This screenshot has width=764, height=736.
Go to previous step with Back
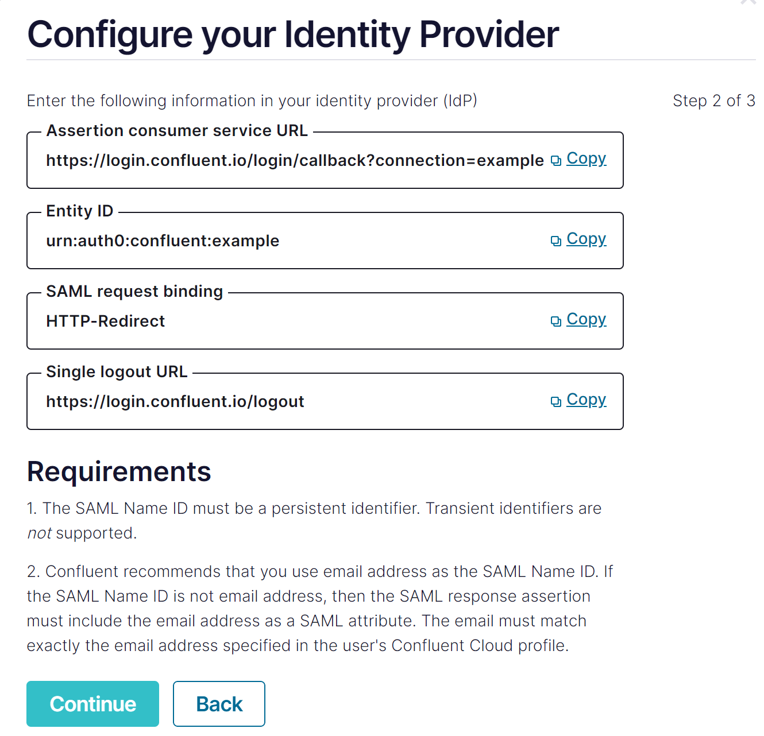[219, 704]
